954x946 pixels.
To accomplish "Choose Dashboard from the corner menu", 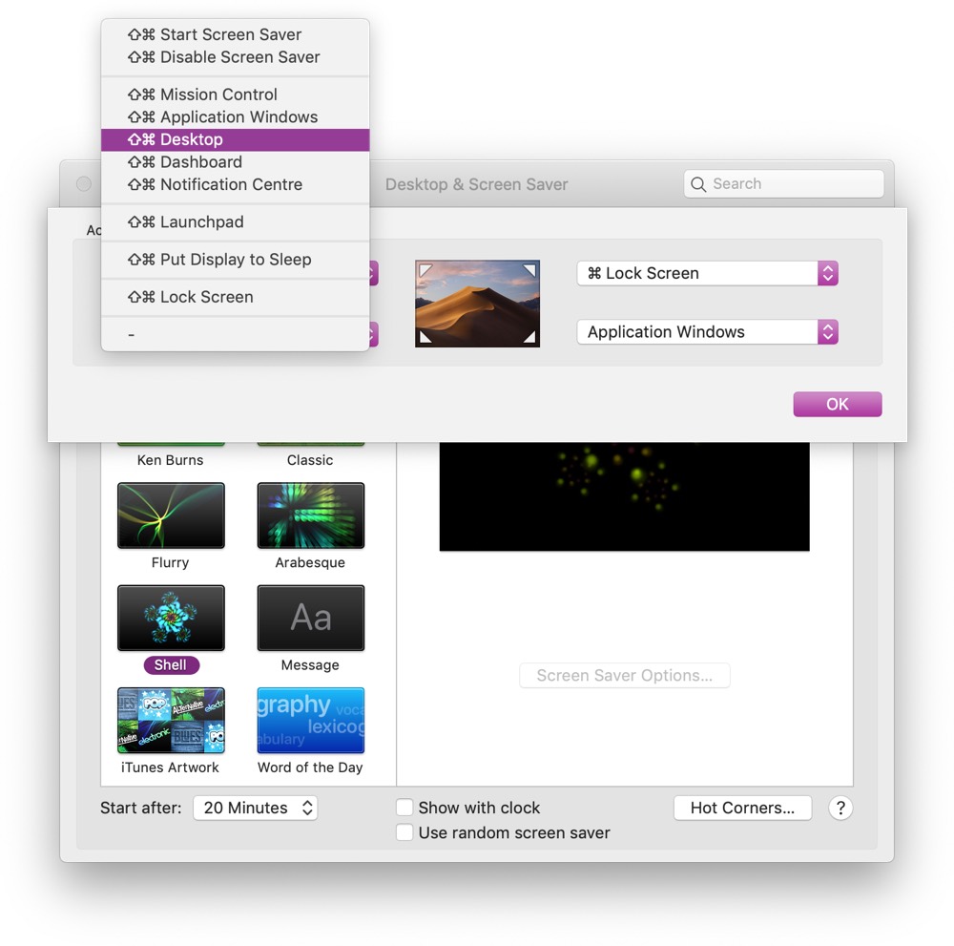I will (x=235, y=162).
